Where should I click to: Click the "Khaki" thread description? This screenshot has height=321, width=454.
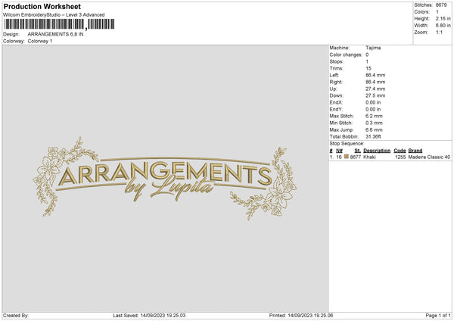pos(369,157)
